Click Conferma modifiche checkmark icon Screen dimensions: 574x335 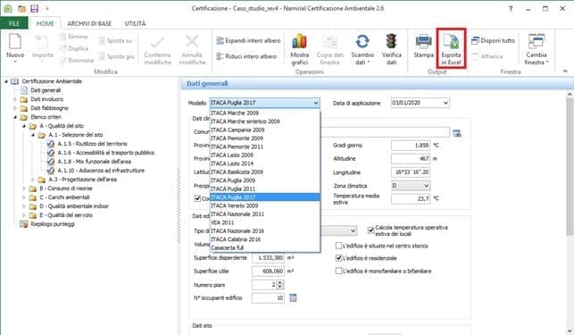tap(157, 42)
